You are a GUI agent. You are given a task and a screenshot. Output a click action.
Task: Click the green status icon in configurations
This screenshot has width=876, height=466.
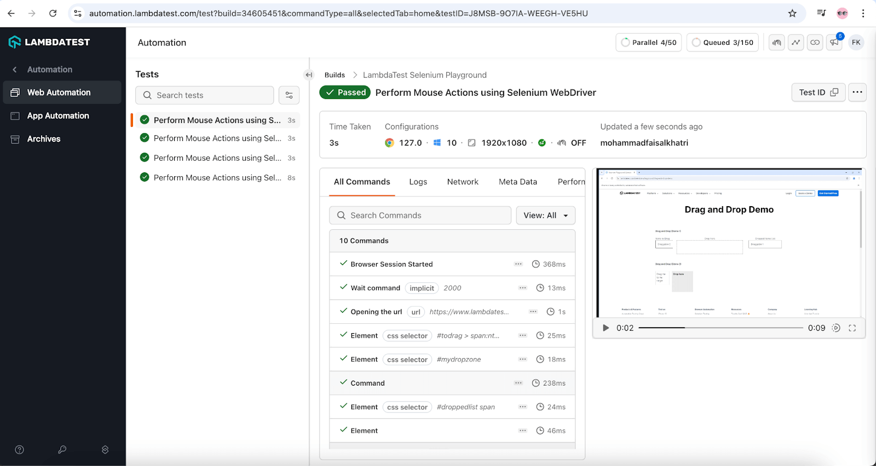pyautogui.click(x=542, y=143)
